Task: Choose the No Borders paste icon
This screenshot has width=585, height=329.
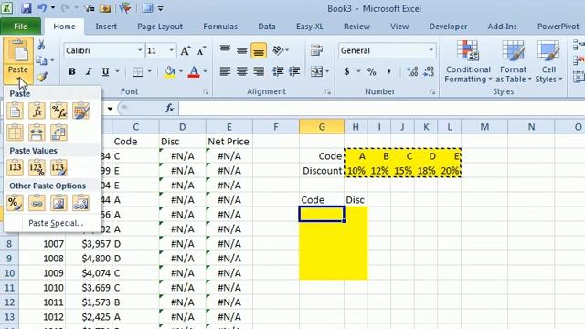Action: (15, 133)
